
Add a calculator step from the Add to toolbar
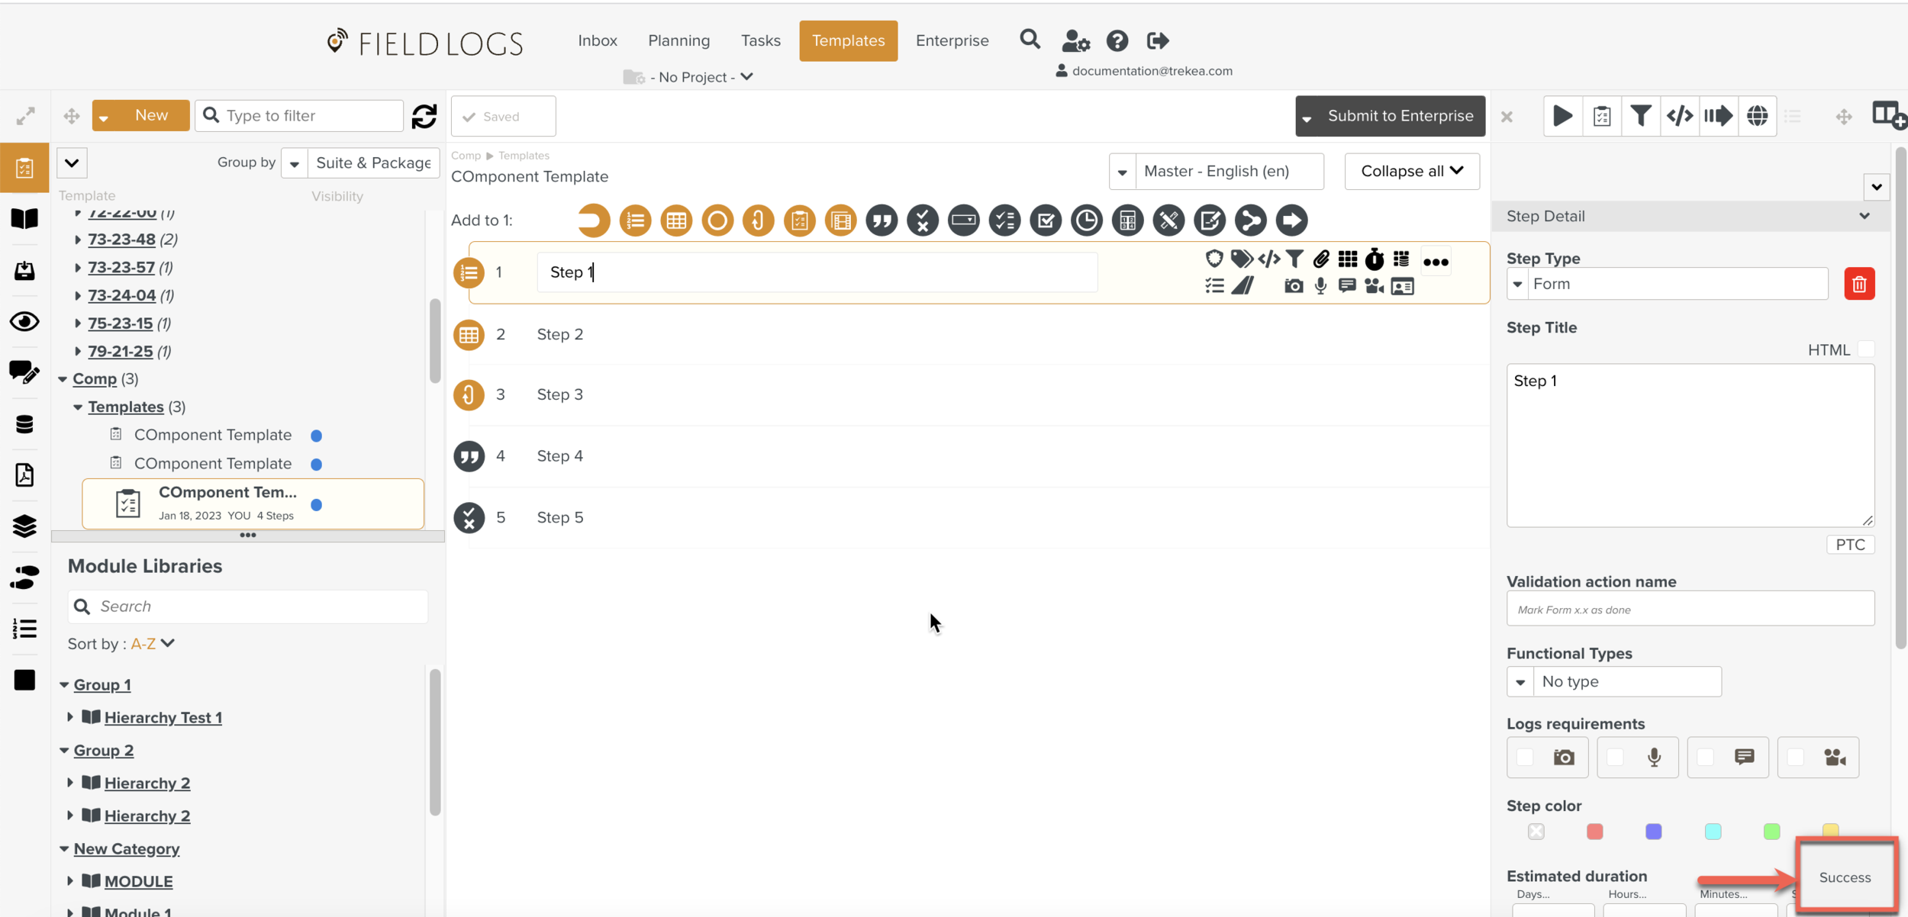coord(1128,220)
